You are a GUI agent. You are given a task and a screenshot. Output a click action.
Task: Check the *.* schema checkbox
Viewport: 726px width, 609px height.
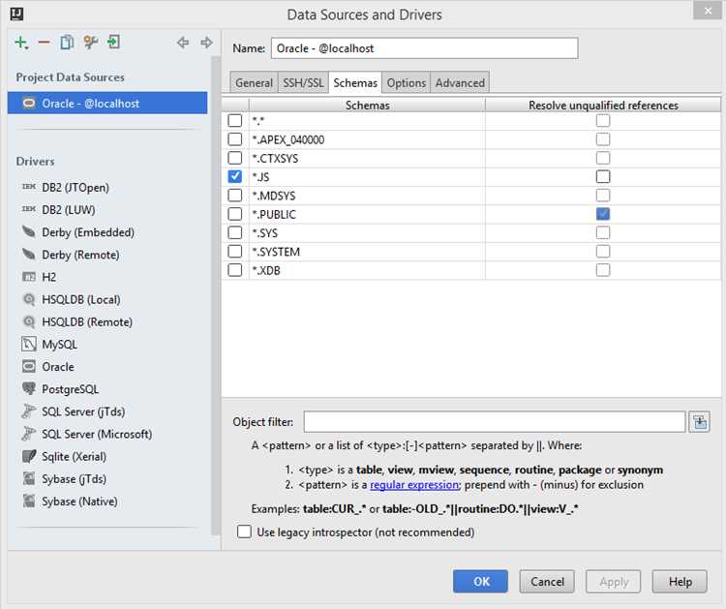click(x=235, y=120)
